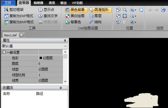
Task: Open the 图层 layers dialog
Action: click(95, 16)
